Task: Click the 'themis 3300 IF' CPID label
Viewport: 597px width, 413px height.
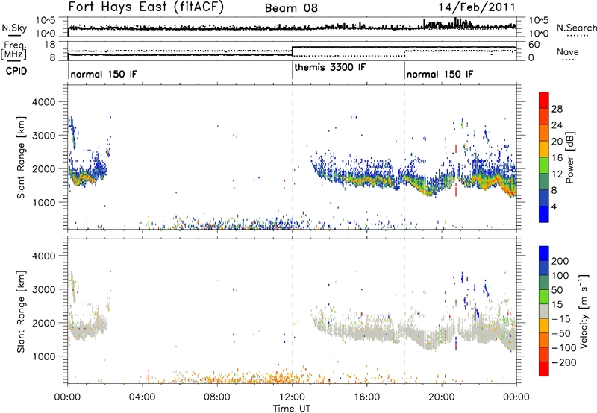Action: 330,67
